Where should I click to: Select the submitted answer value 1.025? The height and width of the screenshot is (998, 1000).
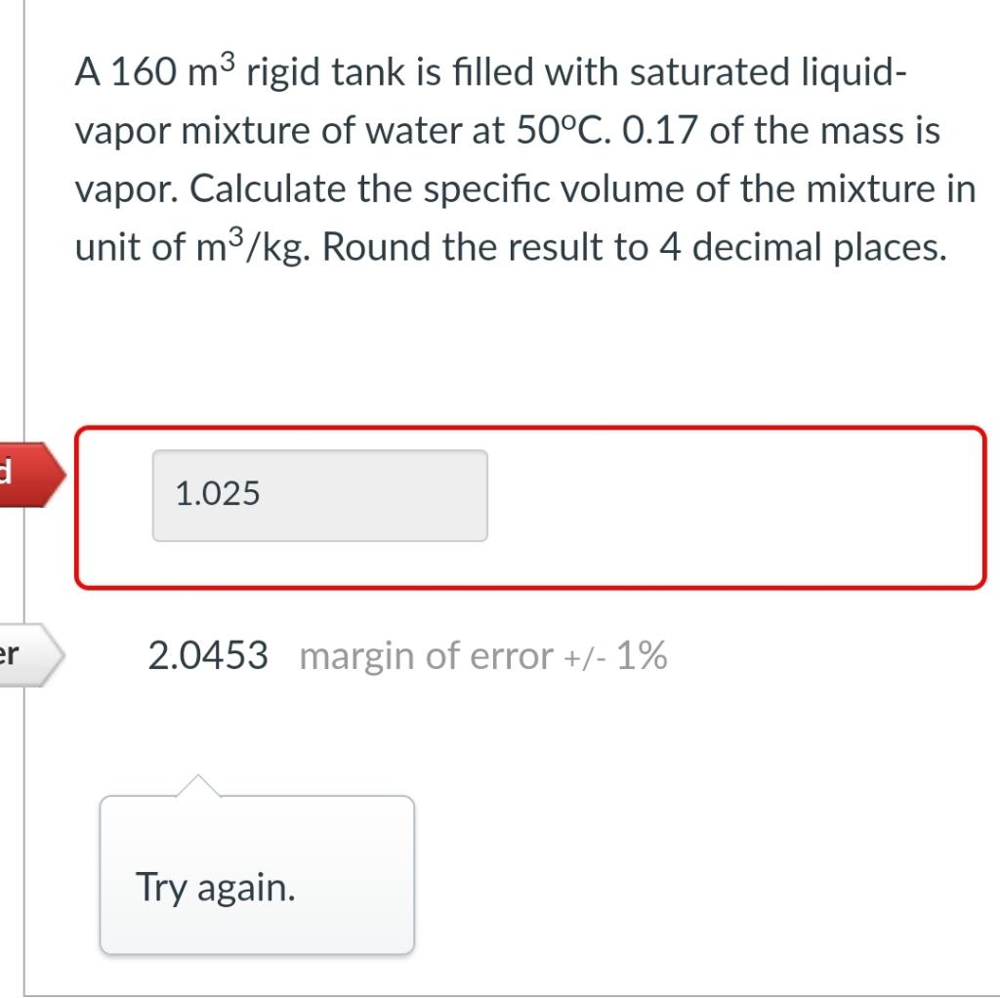(217, 494)
